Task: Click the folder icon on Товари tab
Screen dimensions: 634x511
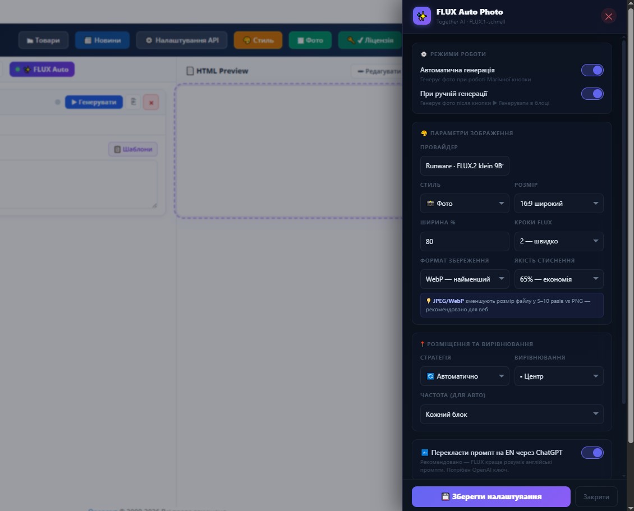Action: tap(30, 40)
